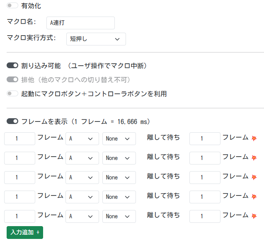Click the delete icon on the first row

(254, 138)
